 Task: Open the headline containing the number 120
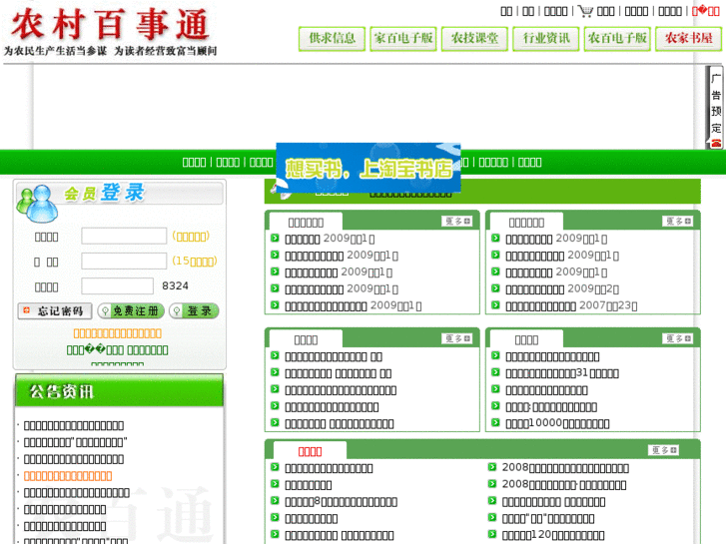click(x=553, y=535)
